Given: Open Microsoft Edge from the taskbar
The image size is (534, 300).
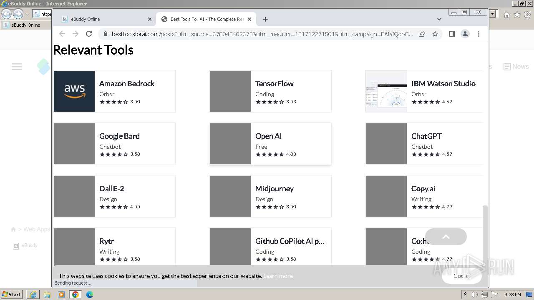Looking at the screenshot, I should (x=90, y=295).
